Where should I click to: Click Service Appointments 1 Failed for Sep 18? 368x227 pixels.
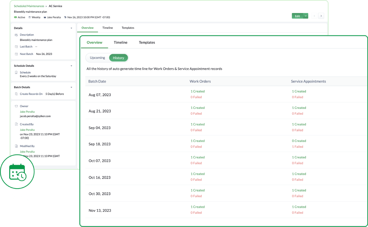point(297,147)
